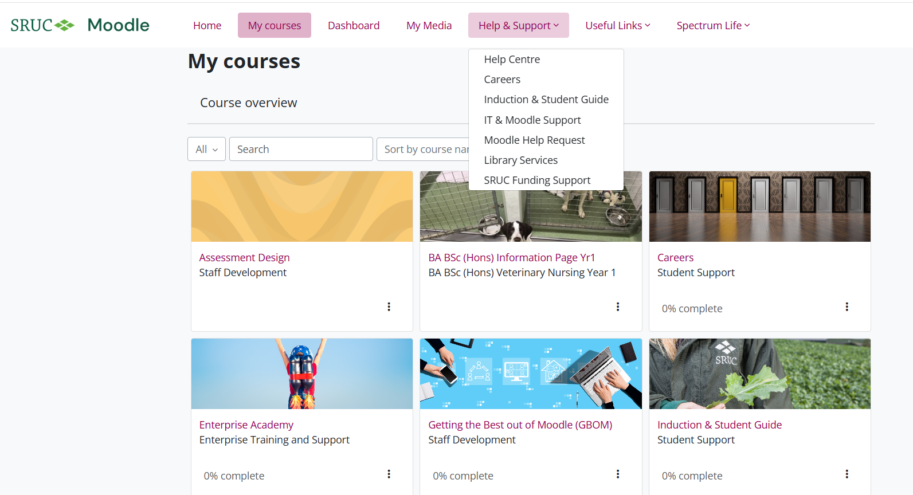Open the Assessment Design course link
The height and width of the screenshot is (495, 913).
(245, 258)
